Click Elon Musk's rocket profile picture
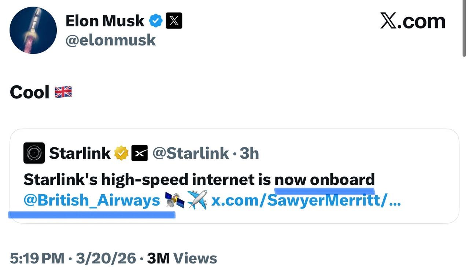This screenshot has height=273, width=469. coord(33,30)
